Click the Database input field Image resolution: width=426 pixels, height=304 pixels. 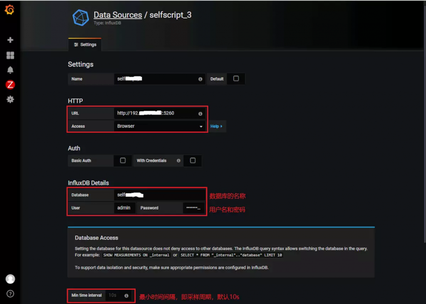coord(160,195)
